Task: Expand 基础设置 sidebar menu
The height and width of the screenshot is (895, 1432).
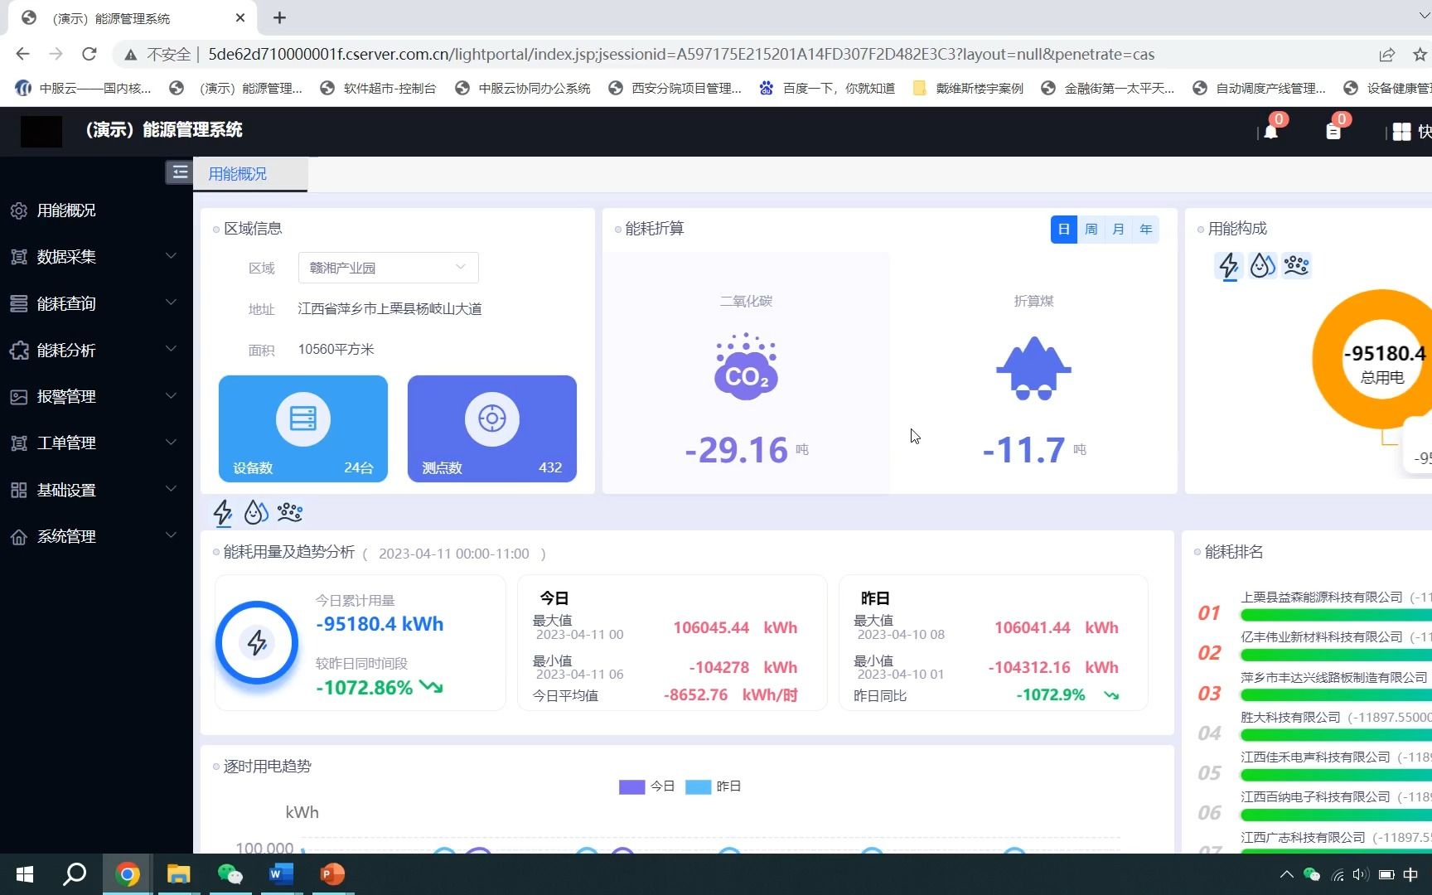Action: point(96,490)
